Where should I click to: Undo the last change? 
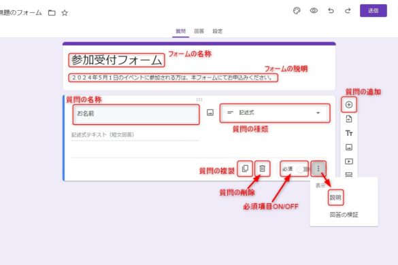click(x=331, y=11)
